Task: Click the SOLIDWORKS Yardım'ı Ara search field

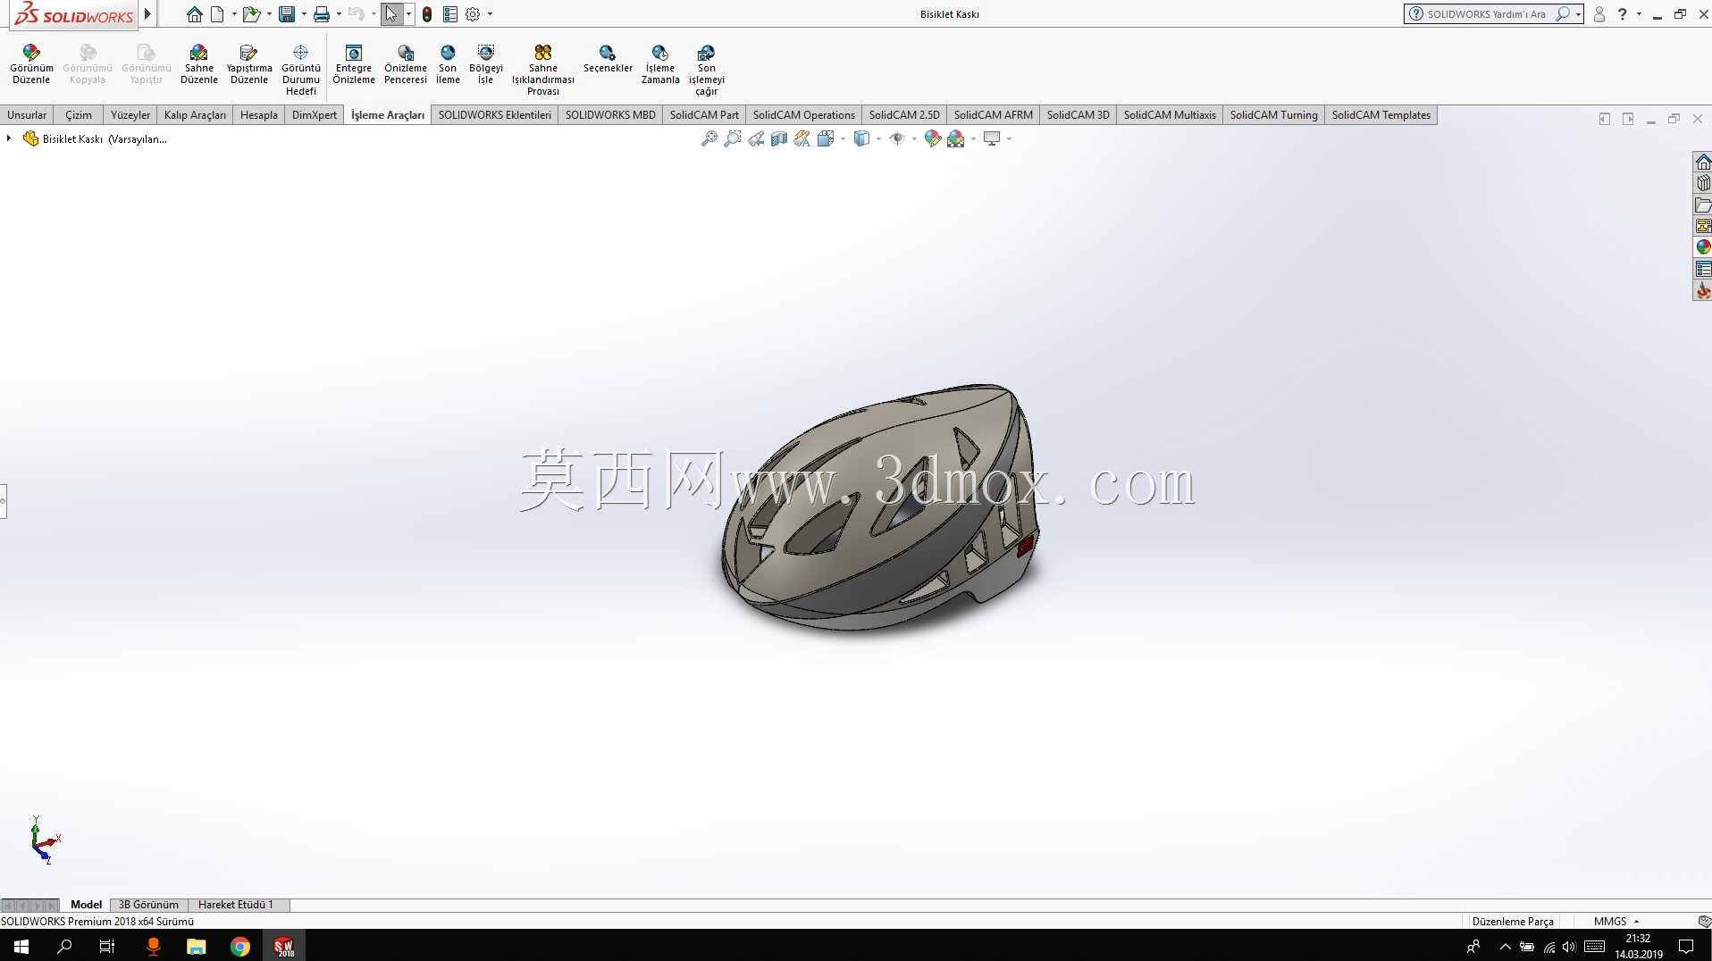Action: [x=1486, y=14]
